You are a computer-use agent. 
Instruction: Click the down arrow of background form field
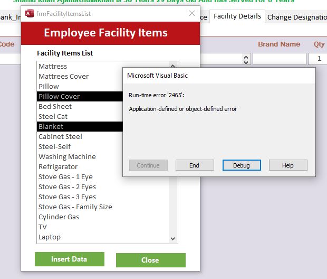246,62
